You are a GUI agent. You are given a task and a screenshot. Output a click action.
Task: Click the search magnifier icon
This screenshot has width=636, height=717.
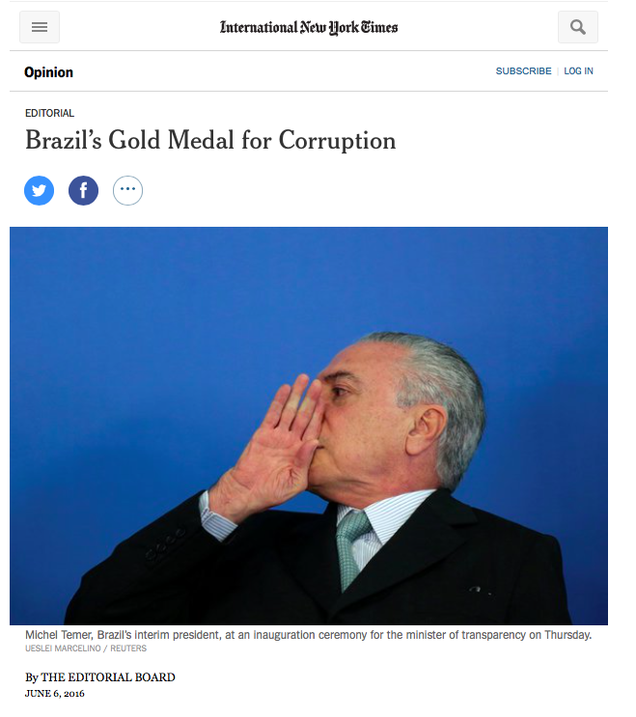click(x=577, y=27)
